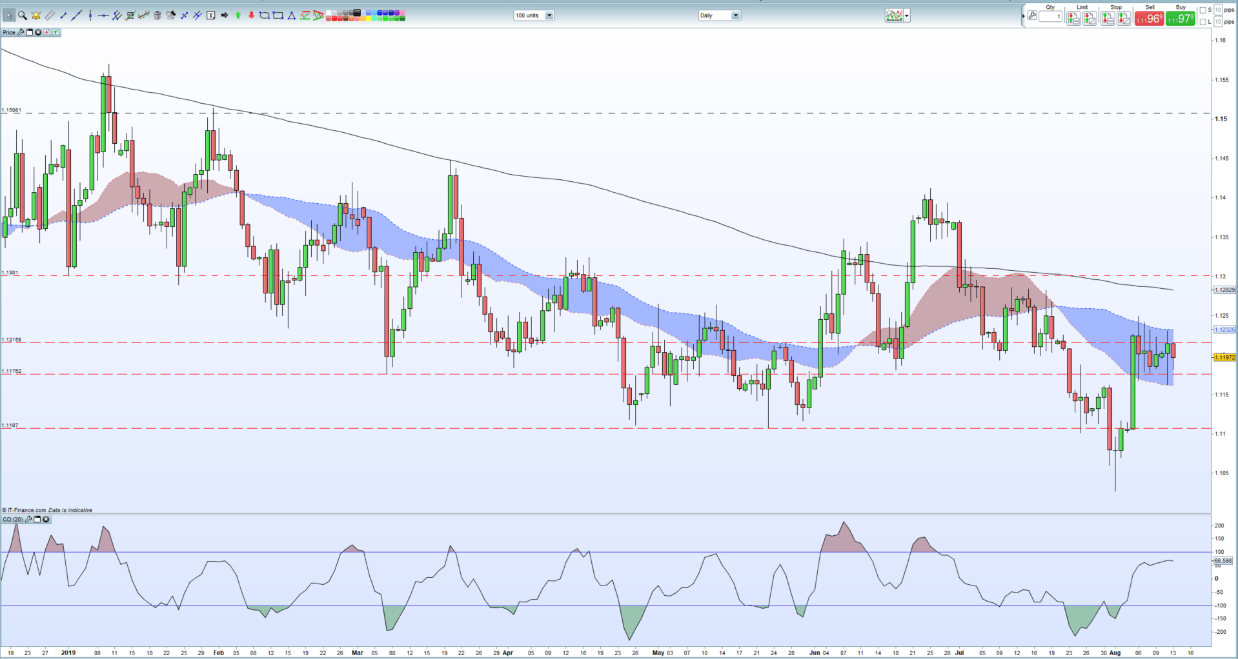Maximize the CCI (20) indicator panel

pos(37,519)
